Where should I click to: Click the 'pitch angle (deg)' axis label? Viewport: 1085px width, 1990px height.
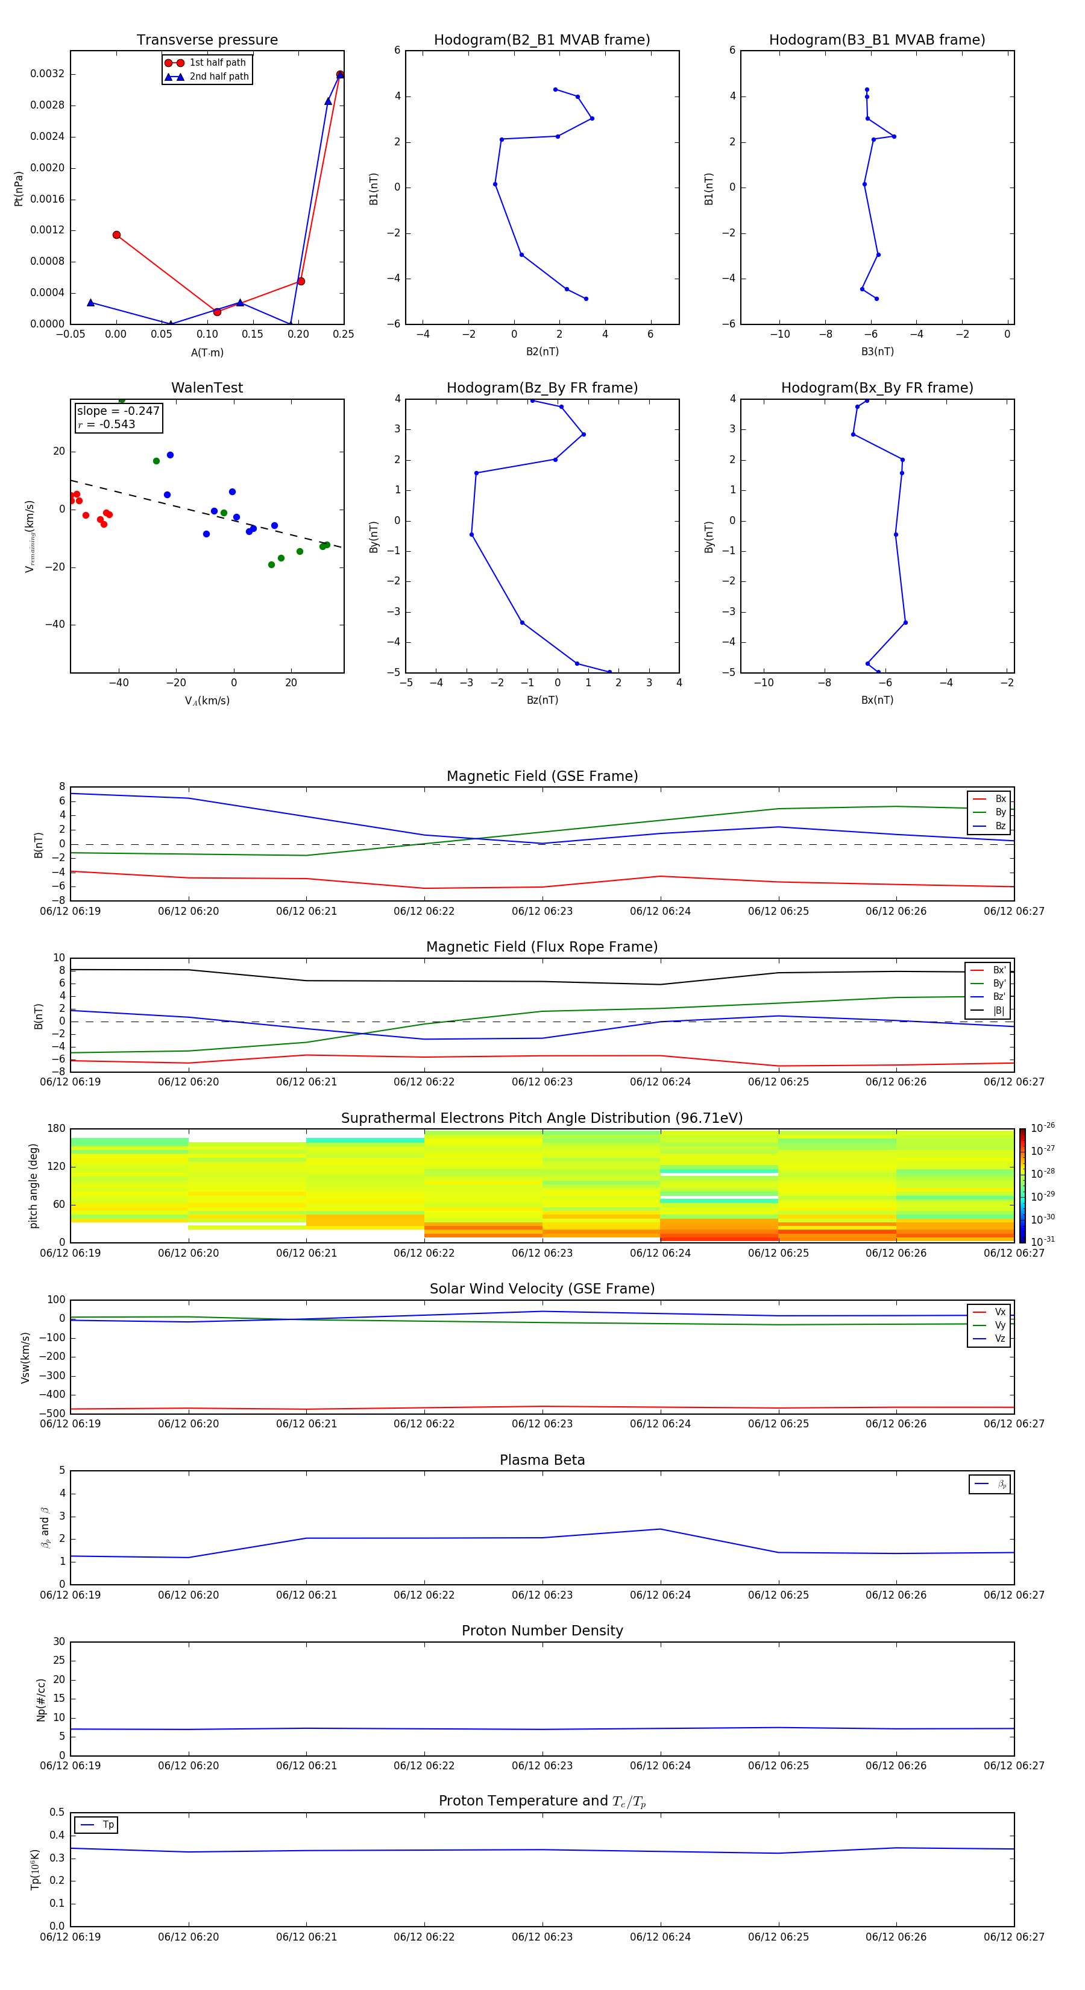(x=33, y=1186)
